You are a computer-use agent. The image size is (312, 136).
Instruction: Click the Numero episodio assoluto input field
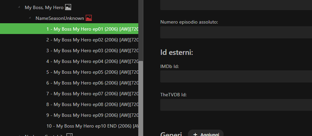[x=236, y=32]
